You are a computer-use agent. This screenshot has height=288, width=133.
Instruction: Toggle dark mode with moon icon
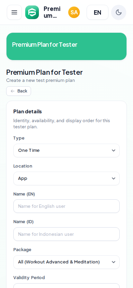(119, 12)
